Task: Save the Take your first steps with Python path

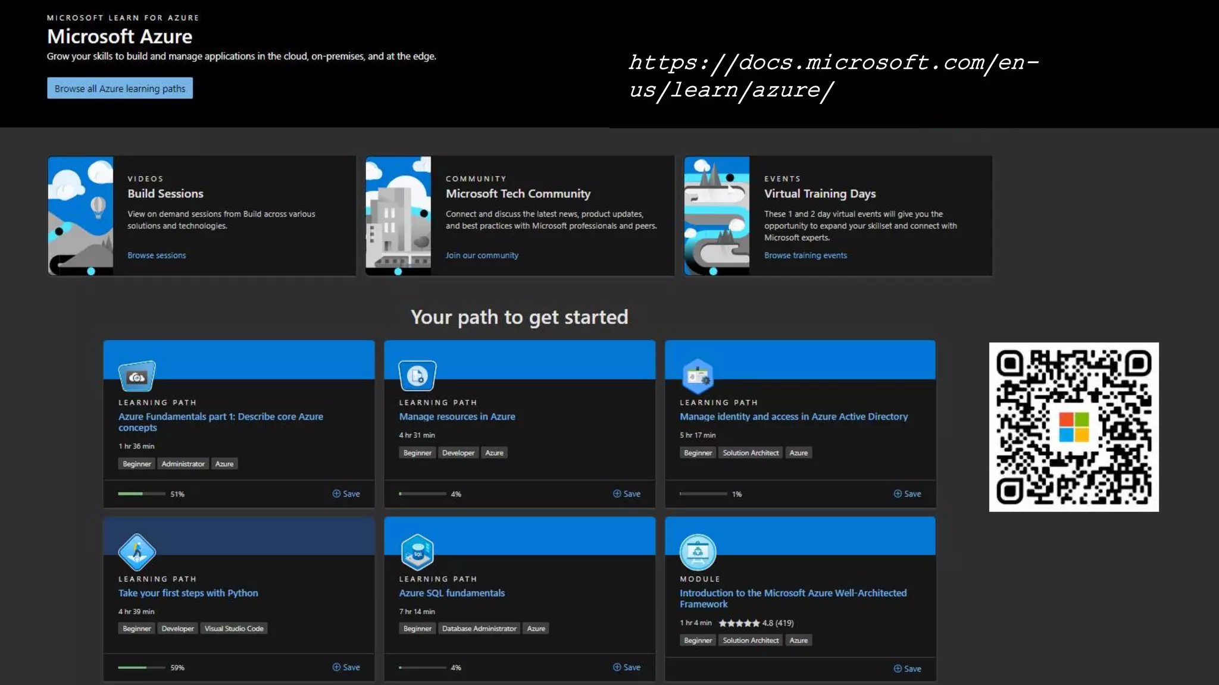Action: click(x=346, y=667)
